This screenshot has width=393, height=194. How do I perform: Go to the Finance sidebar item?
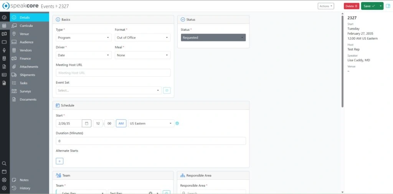pyautogui.click(x=25, y=58)
